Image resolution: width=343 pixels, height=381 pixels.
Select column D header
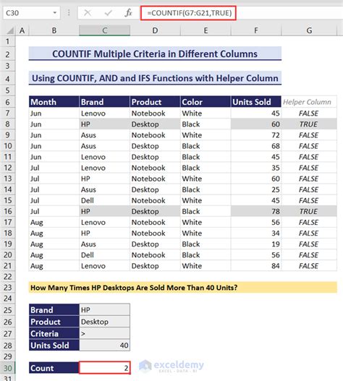coord(155,31)
